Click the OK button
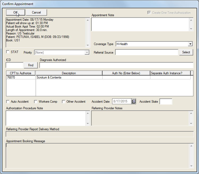 pos(15,12)
